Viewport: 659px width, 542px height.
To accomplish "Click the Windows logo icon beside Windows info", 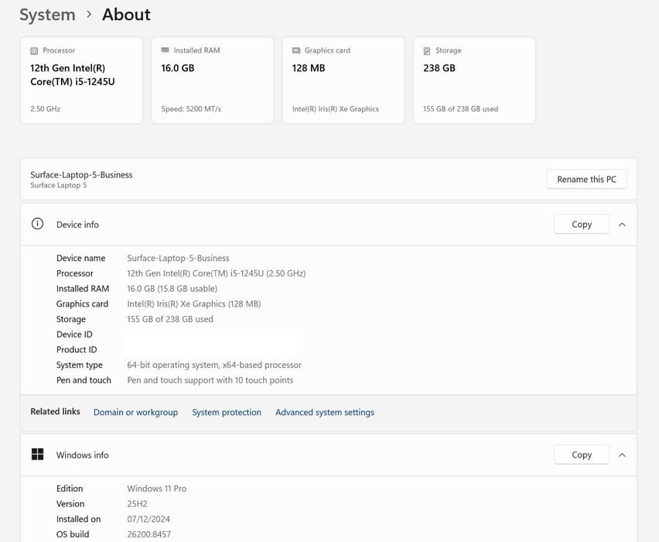I will coord(37,455).
